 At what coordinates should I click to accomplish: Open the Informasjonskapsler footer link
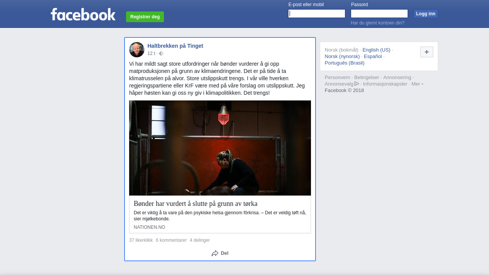[x=385, y=84]
